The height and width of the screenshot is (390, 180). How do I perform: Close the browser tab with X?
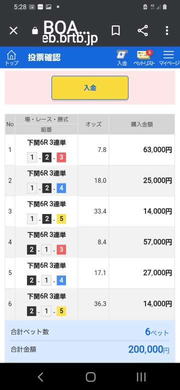[13, 31]
